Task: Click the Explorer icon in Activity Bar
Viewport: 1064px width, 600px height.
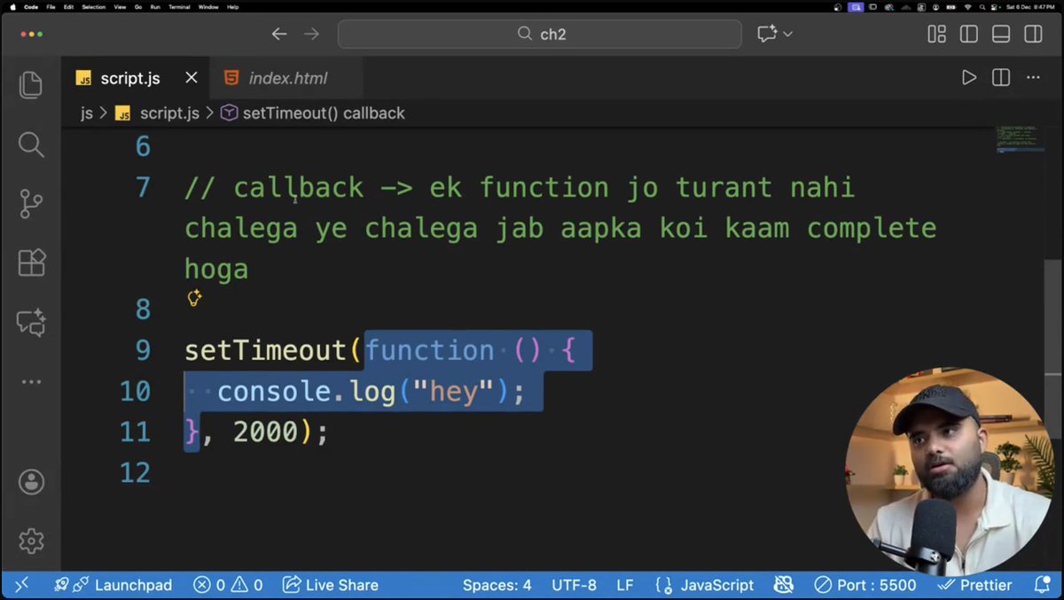Action: (31, 84)
